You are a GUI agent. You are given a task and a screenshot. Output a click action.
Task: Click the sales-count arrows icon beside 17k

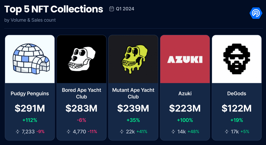click(x=227, y=132)
